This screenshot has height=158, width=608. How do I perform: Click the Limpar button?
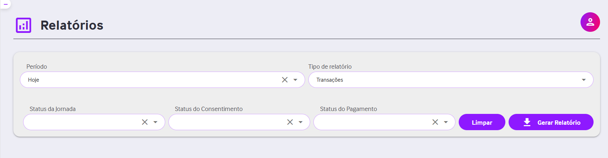(482, 122)
